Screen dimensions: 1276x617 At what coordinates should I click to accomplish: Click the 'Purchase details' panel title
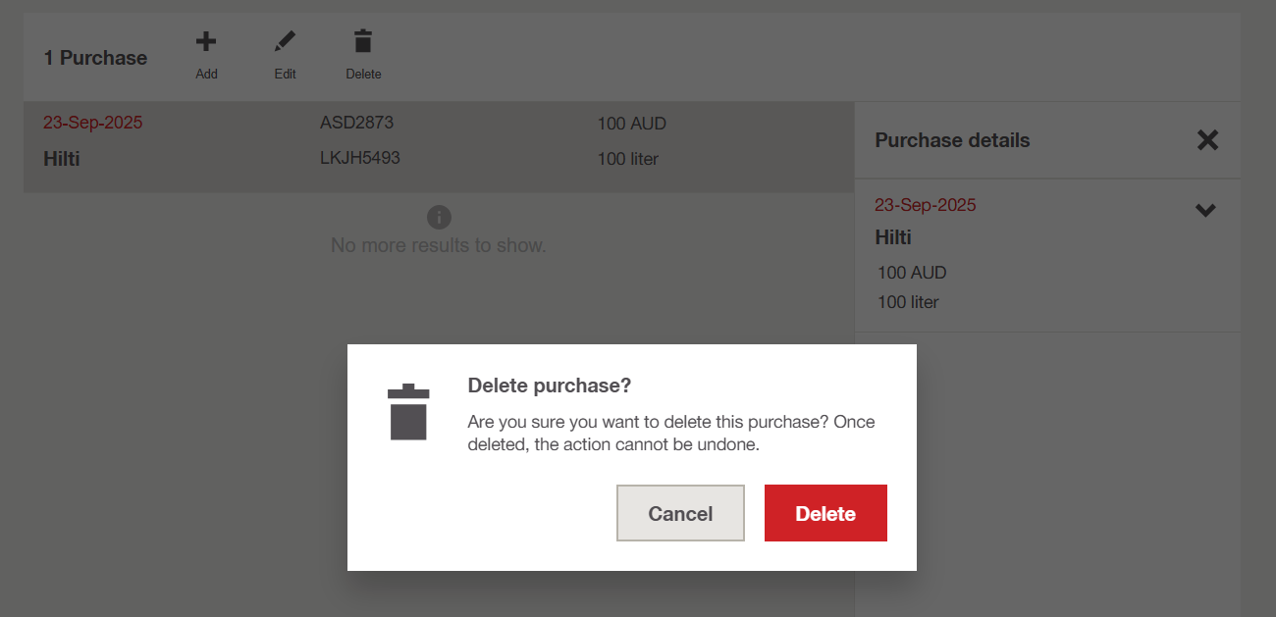[x=952, y=140]
